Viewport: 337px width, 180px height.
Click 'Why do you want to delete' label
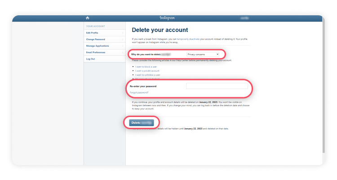point(146,54)
